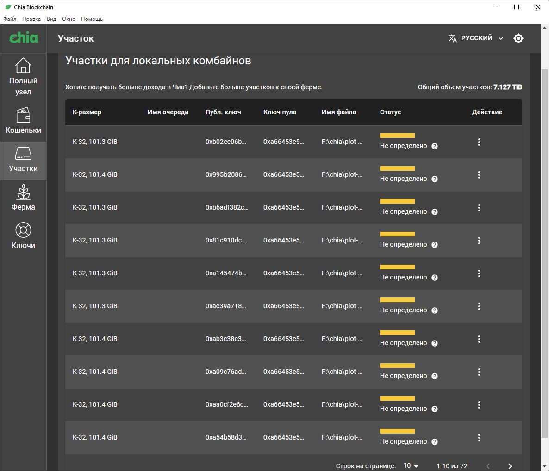Open actions menu for plot 0x995b2086
549x471 pixels.
(479, 174)
